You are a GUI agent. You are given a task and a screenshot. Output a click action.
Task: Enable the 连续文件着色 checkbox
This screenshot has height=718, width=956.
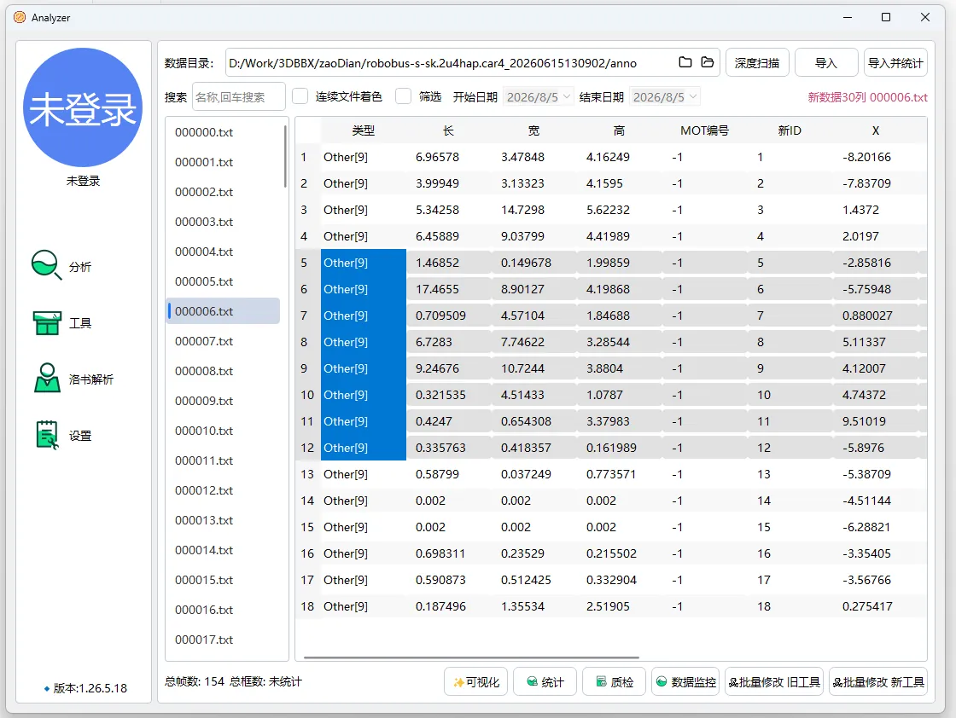pyautogui.click(x=300, y=96)
